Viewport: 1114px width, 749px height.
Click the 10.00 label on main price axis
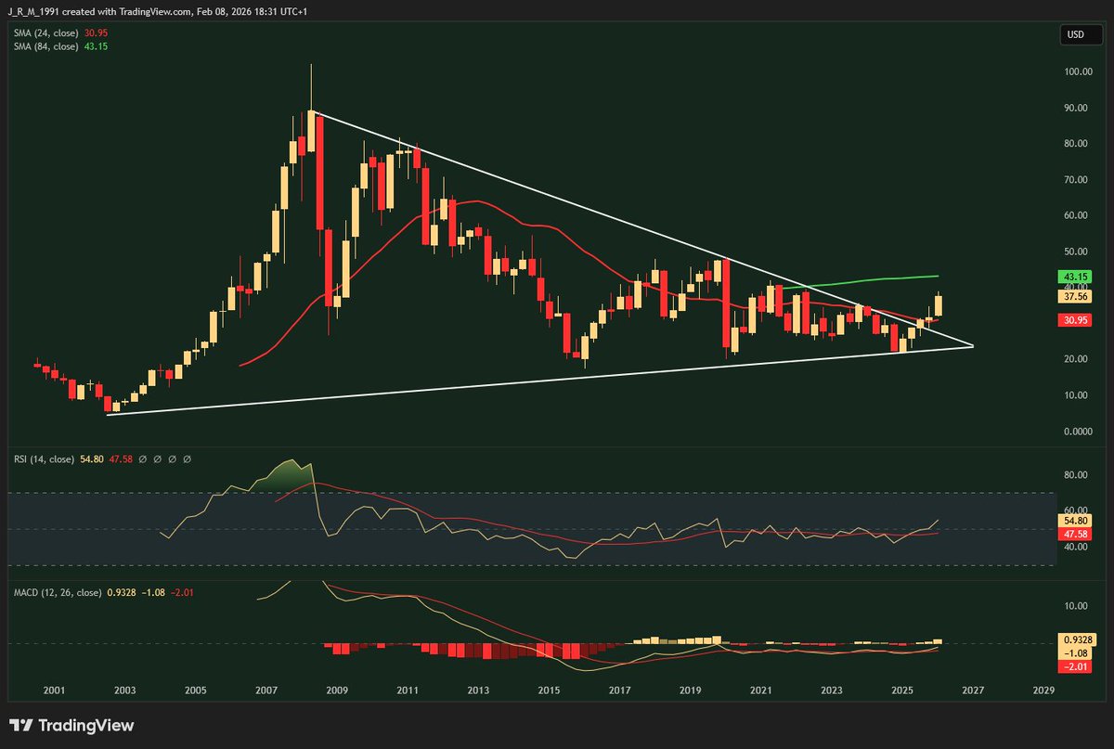pyautogui.click(x=1076, y=396)
